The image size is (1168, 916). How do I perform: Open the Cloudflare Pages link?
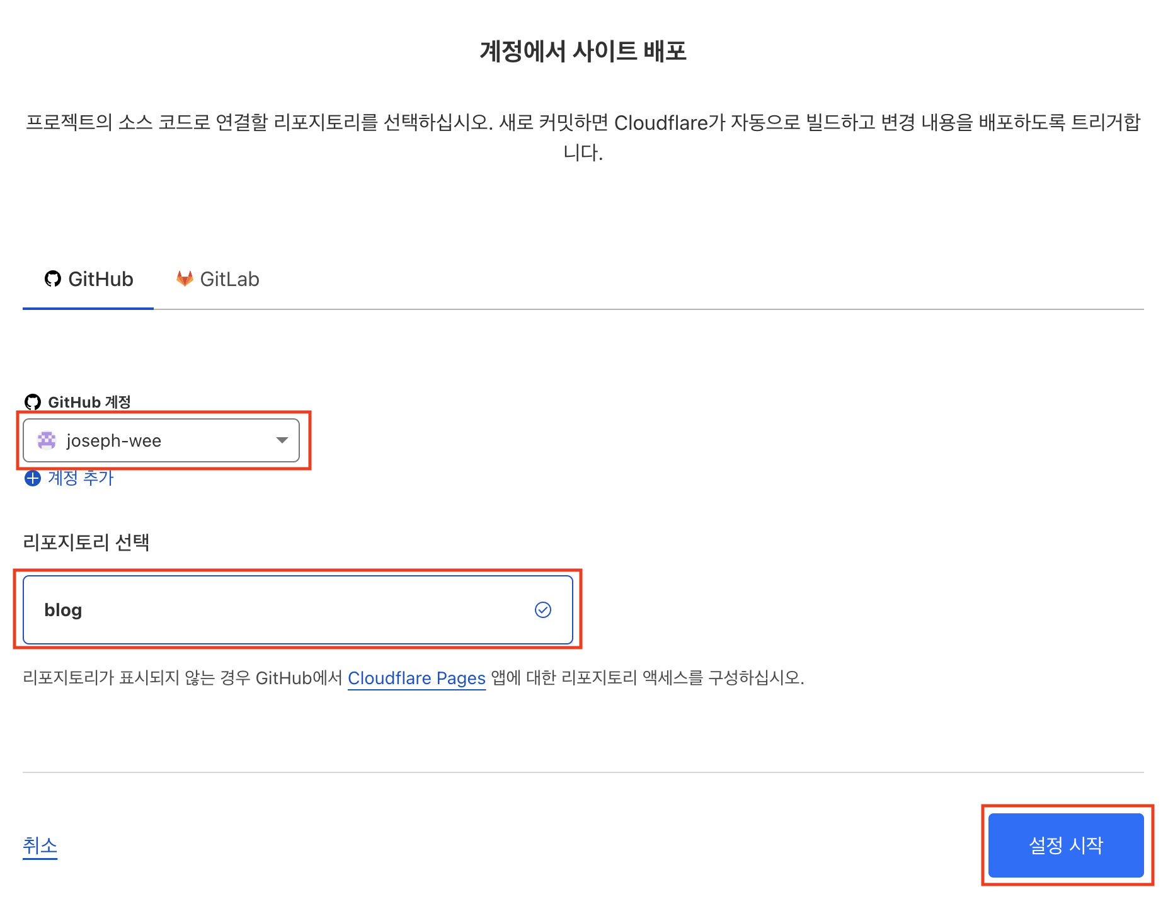pyautogui.click(x=416, y=678)
